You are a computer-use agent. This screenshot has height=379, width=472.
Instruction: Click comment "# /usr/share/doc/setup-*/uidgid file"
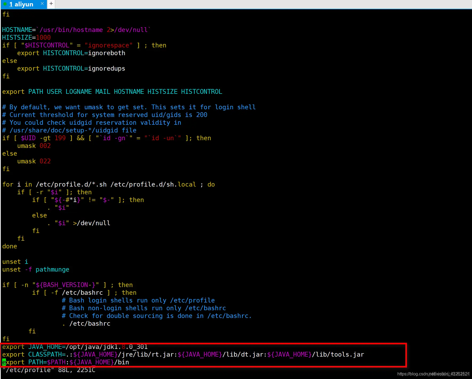(69, 130)
